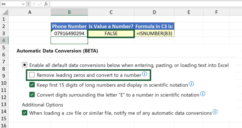Screen dimensions: 242x128
Task: Uncheck Keep first 15 digits option
Action: tap(32, 84)
